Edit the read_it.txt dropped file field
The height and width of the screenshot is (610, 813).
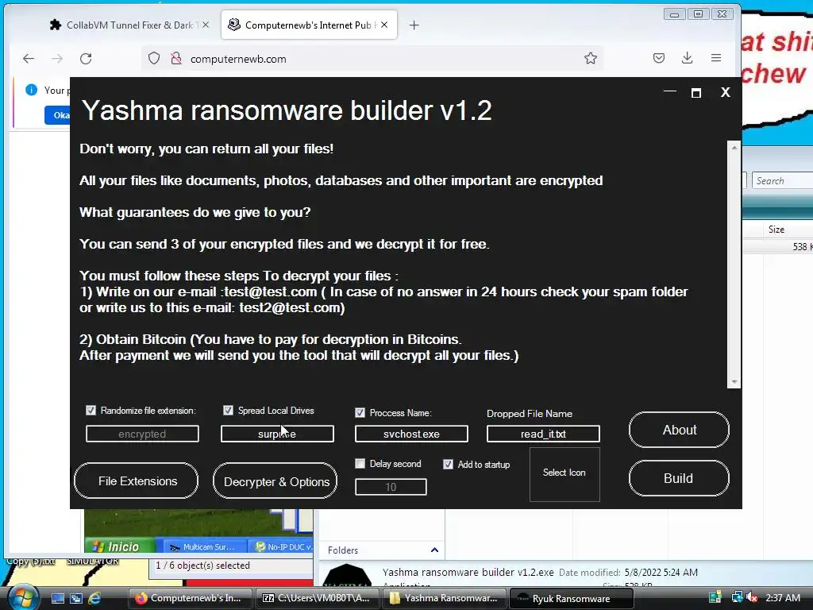point(543,434)
